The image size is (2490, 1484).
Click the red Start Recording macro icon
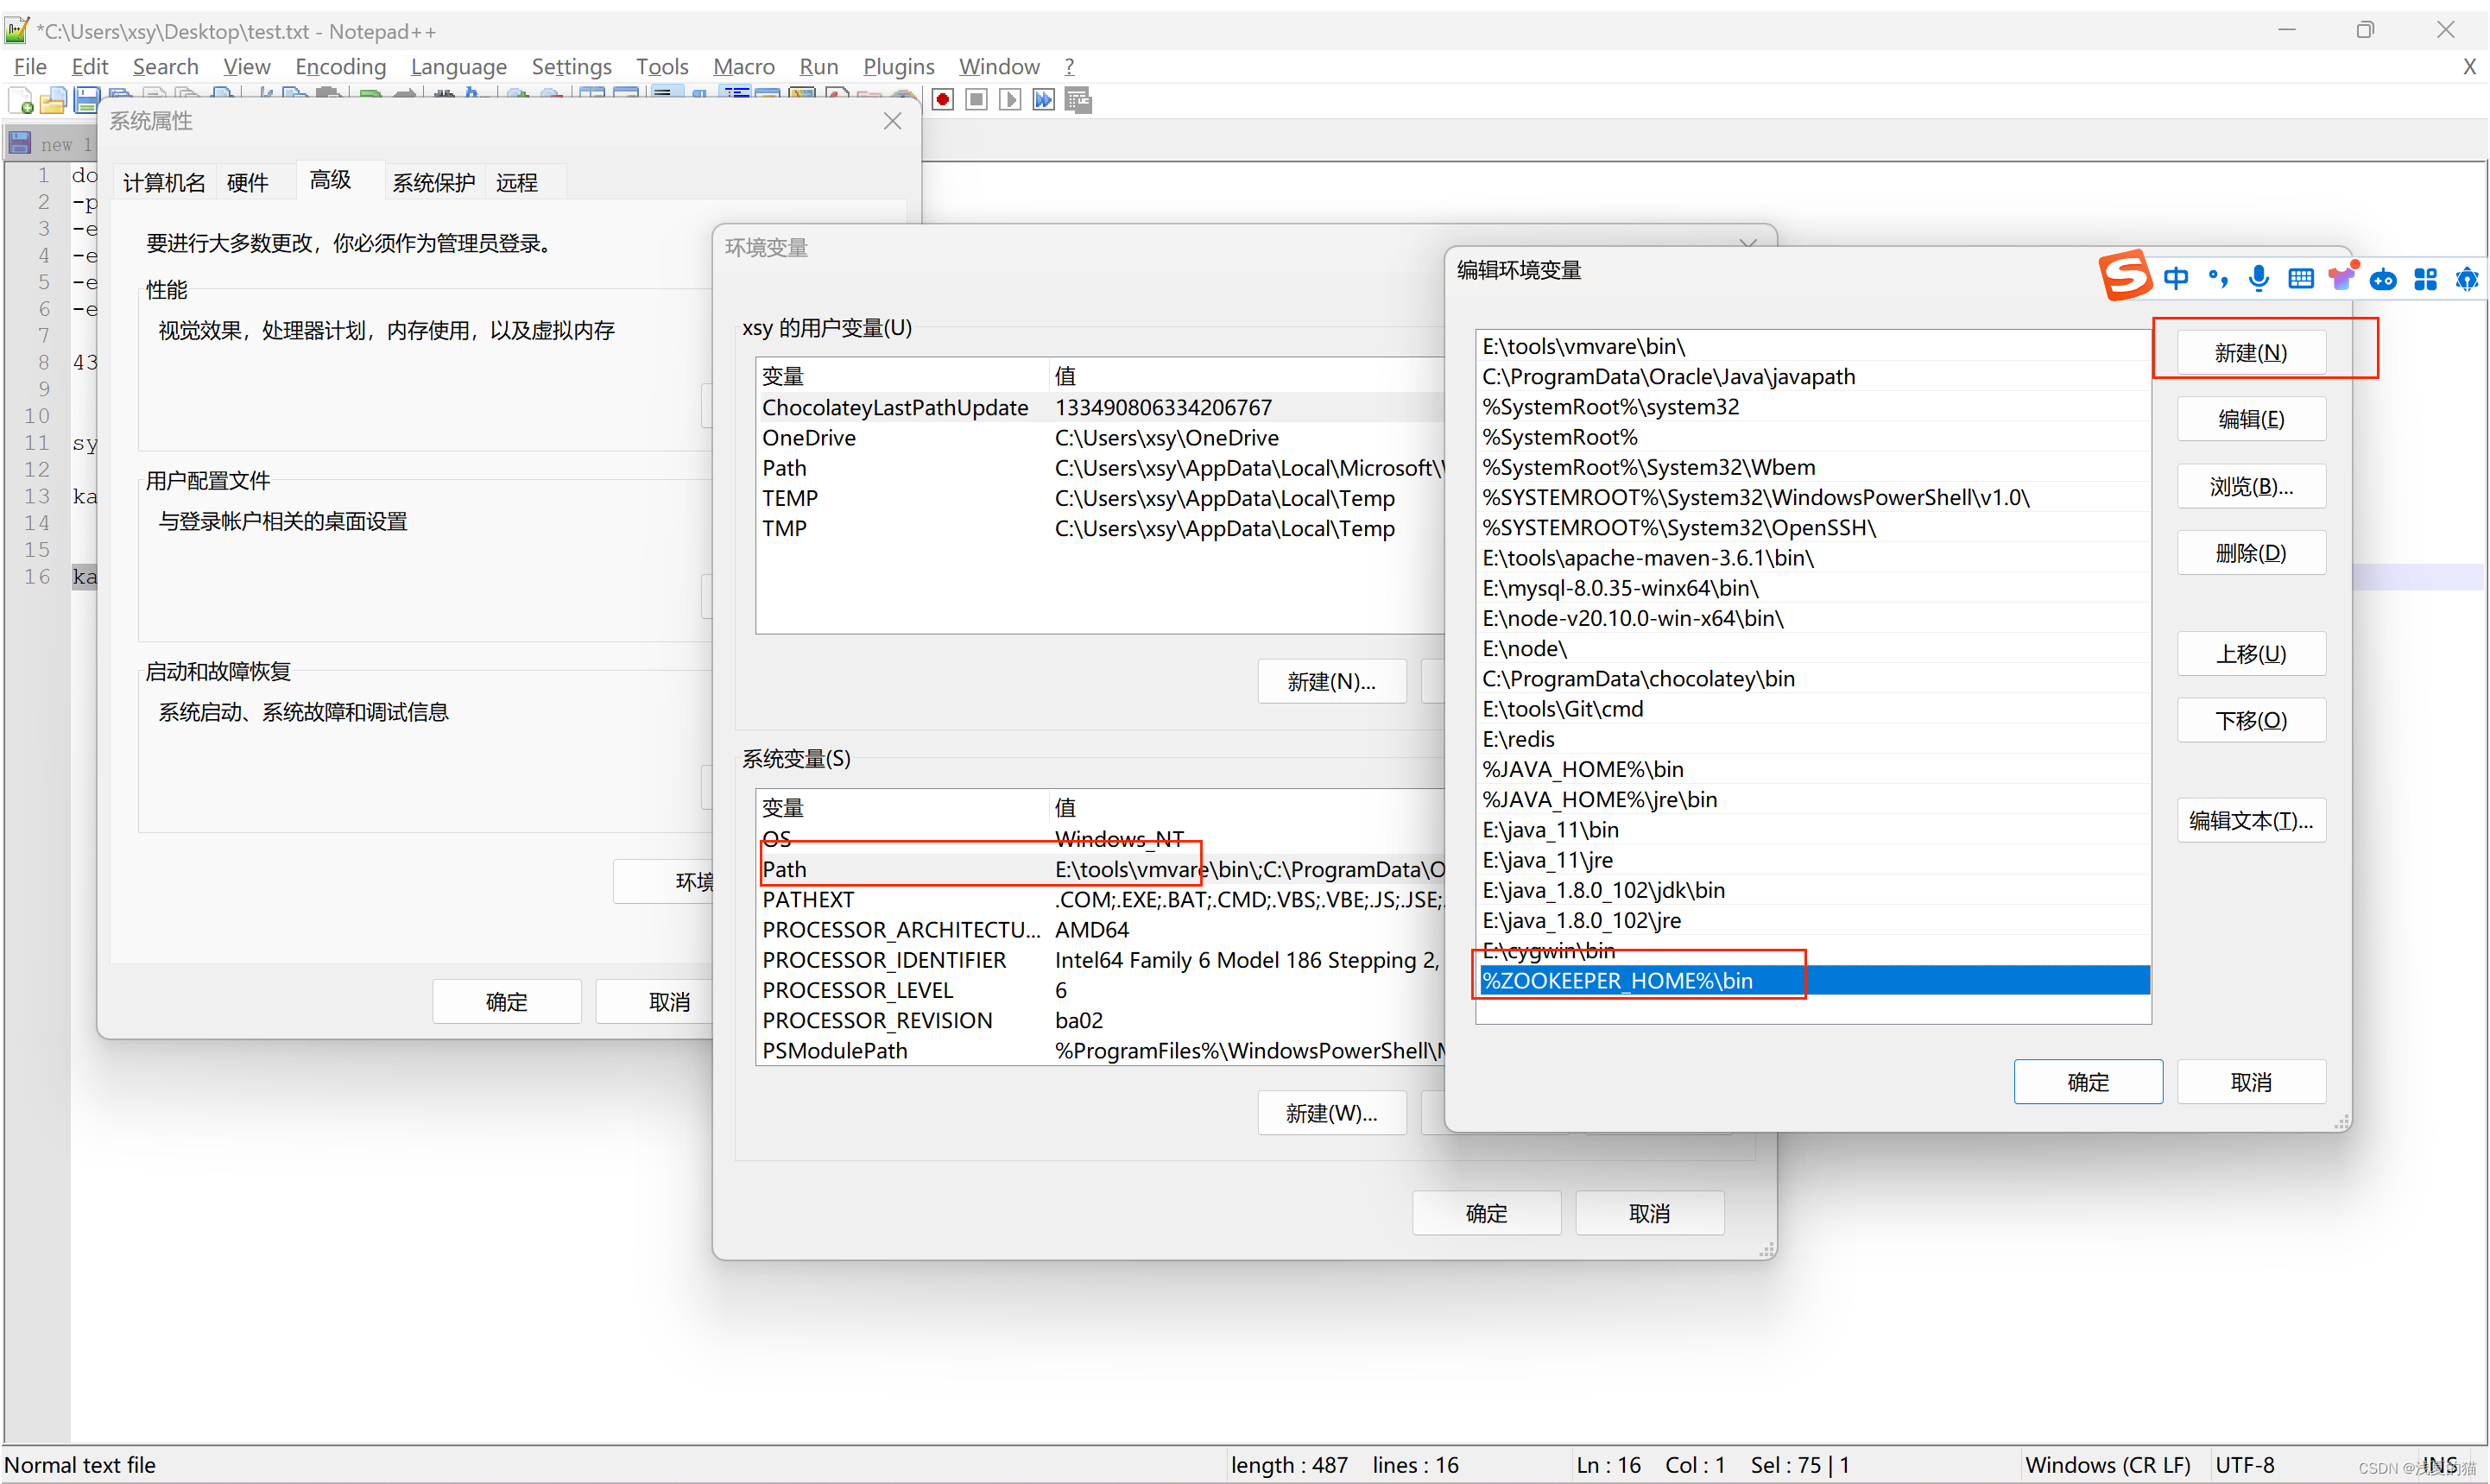click(x=943, y=100)
